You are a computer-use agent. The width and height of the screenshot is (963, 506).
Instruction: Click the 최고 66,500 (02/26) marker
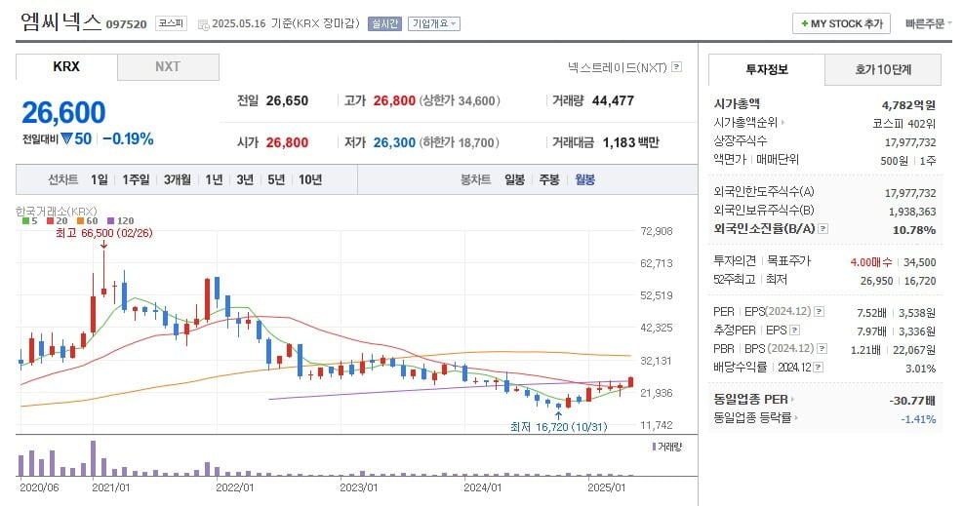click(103, 233)
